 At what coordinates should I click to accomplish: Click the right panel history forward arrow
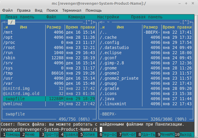click(190, 22)
